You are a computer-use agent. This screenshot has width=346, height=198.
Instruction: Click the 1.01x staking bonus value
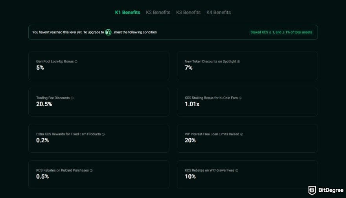(192, 104)
